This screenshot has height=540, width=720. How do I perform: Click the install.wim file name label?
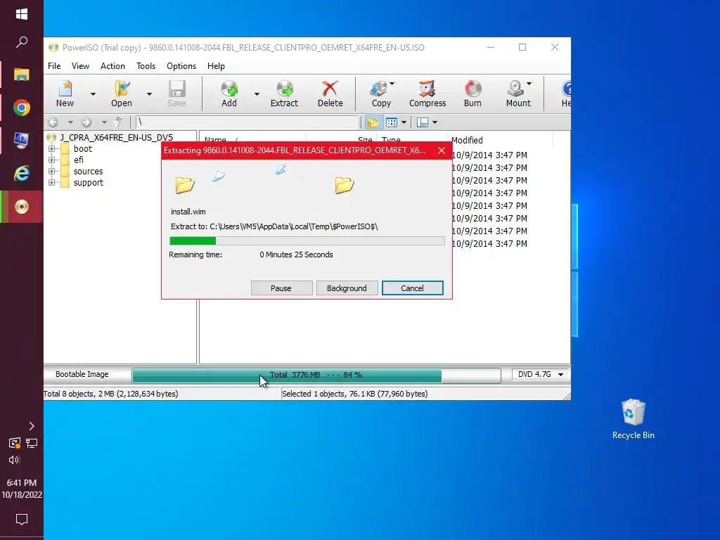188,212
